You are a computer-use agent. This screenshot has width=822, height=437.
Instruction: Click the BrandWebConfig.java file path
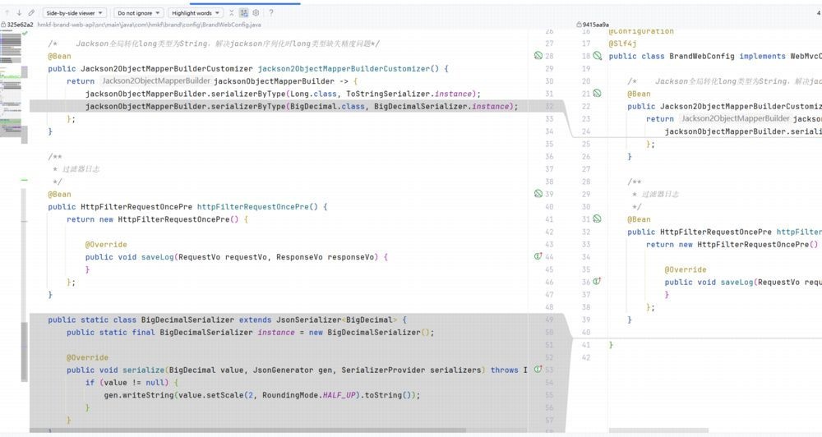(149, 25)
